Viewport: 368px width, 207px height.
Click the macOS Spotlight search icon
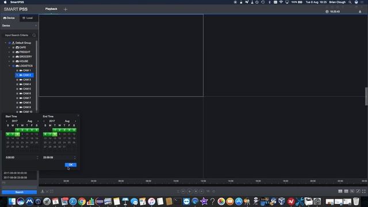[x=350, y=2]
